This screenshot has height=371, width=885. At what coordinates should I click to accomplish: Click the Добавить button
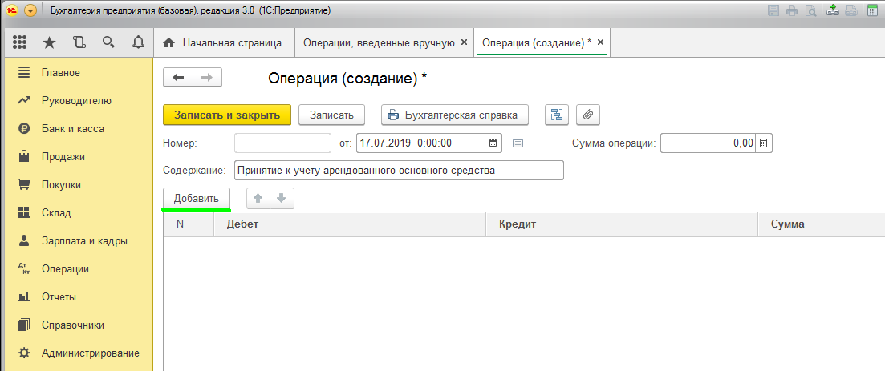[x=196, y=199]
